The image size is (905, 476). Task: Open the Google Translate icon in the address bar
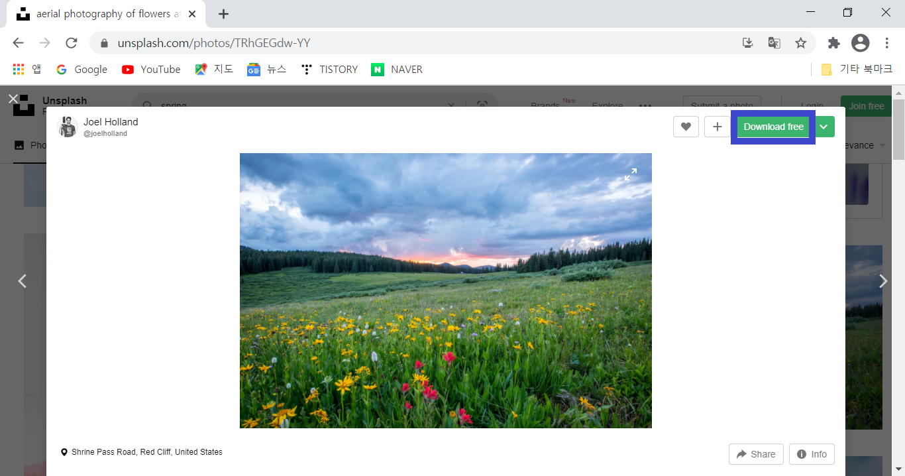pyautogui.click(x=774, y=43)
